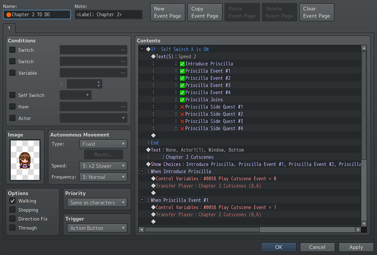Click green checkmark beside Priscilla Joins
The image size is (377, 255).
[x=182, y=100]
